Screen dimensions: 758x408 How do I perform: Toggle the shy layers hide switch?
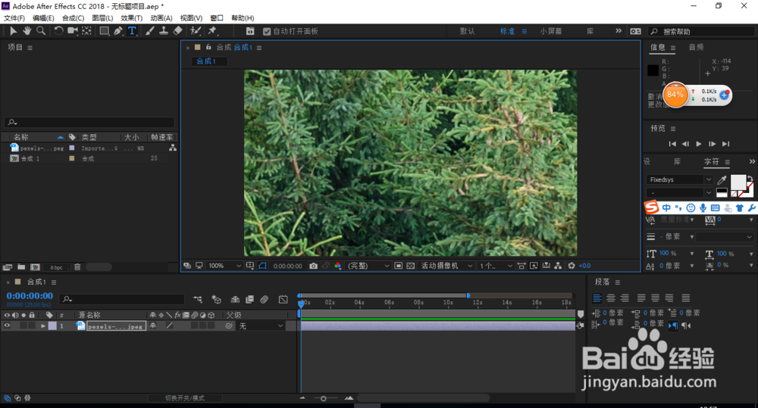tap(235, 300)
